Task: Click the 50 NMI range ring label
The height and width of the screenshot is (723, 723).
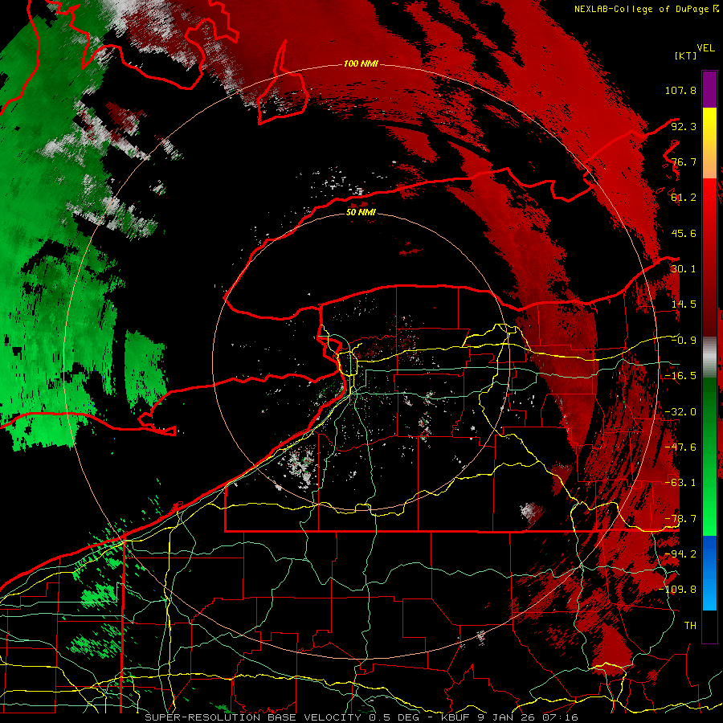Action: click(x=361, y=213)
